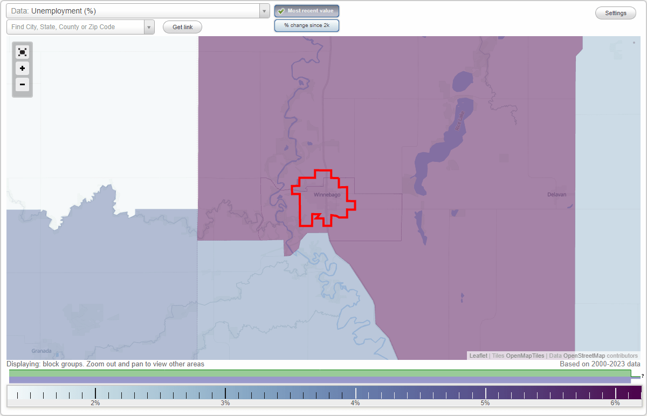This screenshot has width=647, height=416.
Task: Click the Find City, State, County field
Action: coord(75,27)
